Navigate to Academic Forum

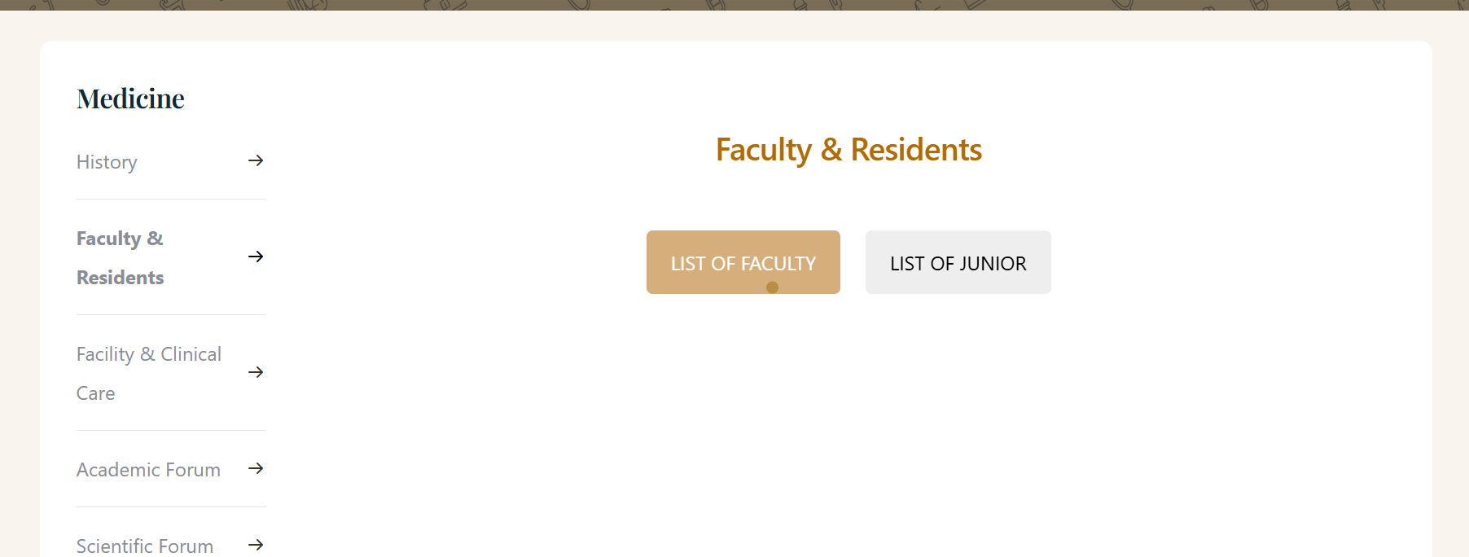148,469
